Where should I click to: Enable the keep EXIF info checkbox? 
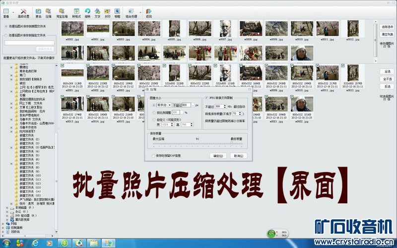(x=153, y=156)
